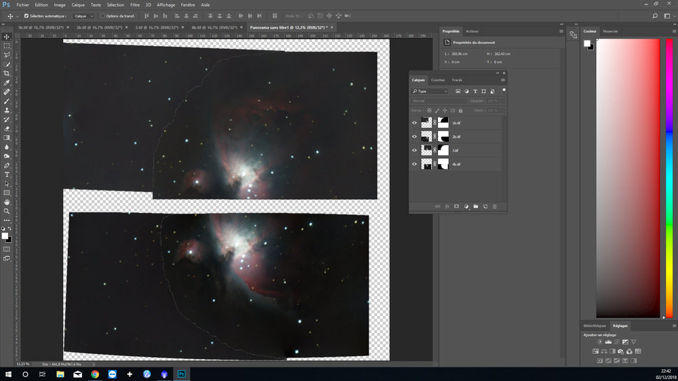The width and height of the screenshot is (678, 381).
Task: Select the Pen tool
Action: [x=7, y=165]
